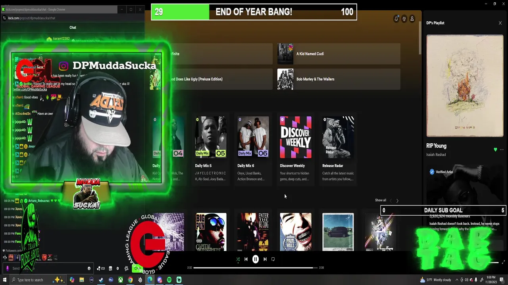Open the Spotify profile icon
Image resolution: width=508 pixels, height=285 pixels.
pos(412,19)
